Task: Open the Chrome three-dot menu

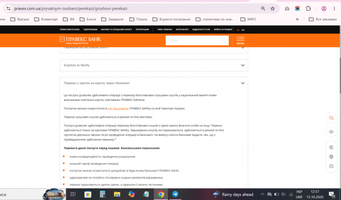Action: 334,8
